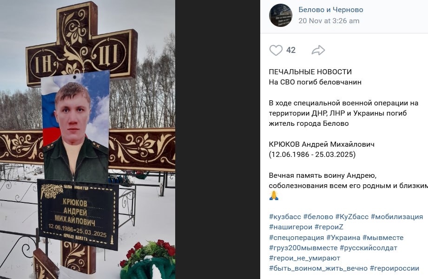This screenshot has height=279, width=428.
Task: Open the #мобилизация hashtag
Action: point(397,217)
